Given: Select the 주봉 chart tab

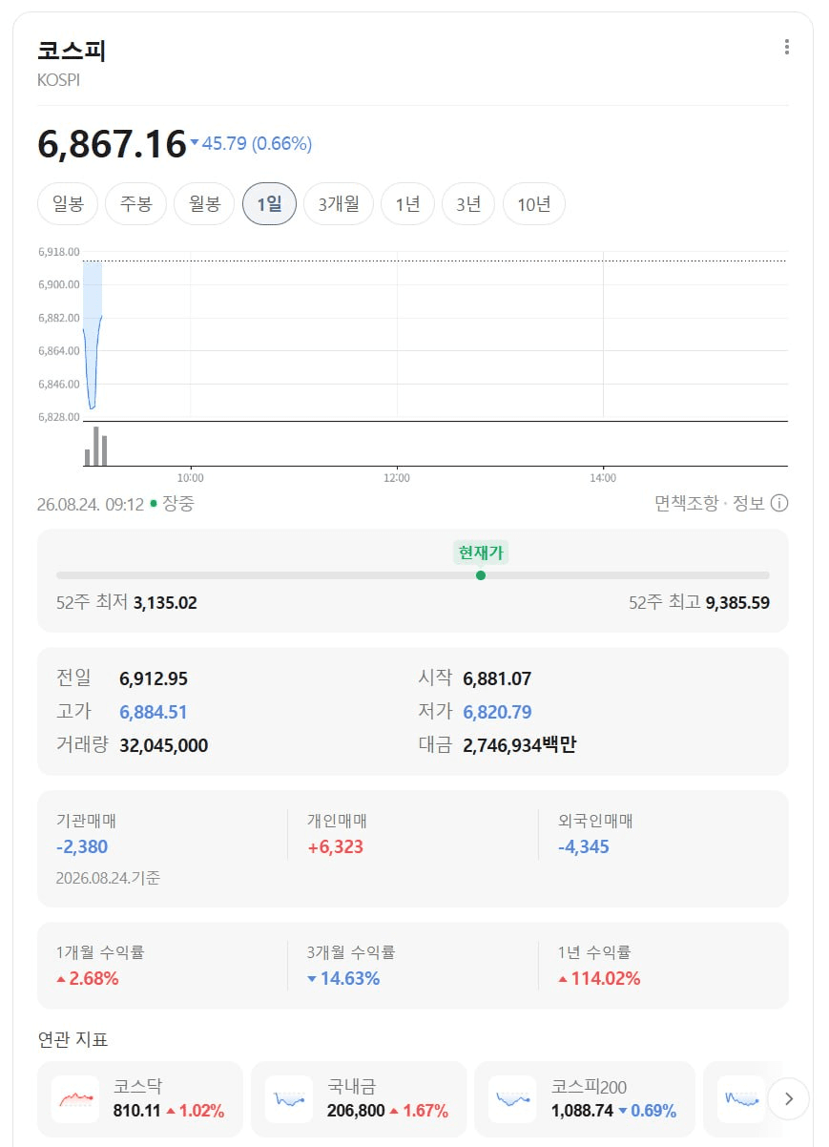Looking at the screenshot, I should (135, 204).
